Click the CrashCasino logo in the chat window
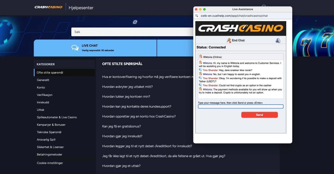334x174 pixels. click(240, 28)
